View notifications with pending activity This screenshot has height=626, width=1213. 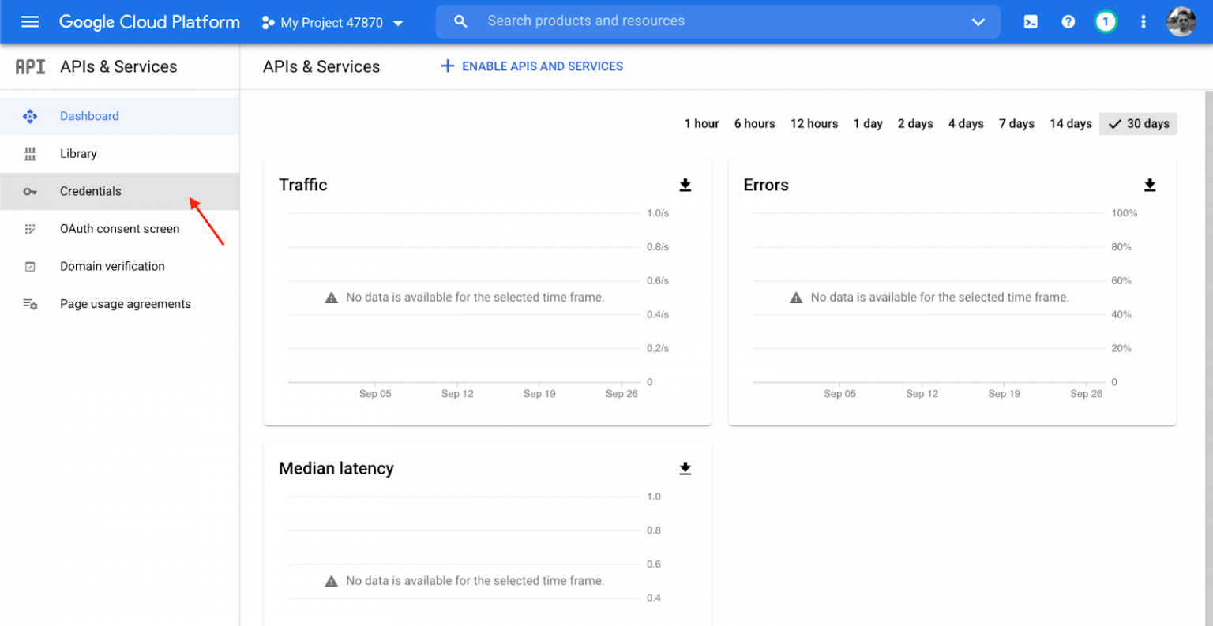pos(1106,21)
